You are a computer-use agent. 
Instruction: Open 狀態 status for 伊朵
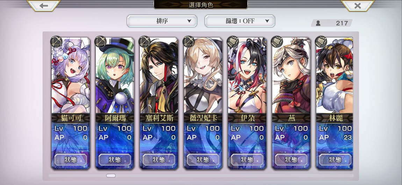pos(247,160)
